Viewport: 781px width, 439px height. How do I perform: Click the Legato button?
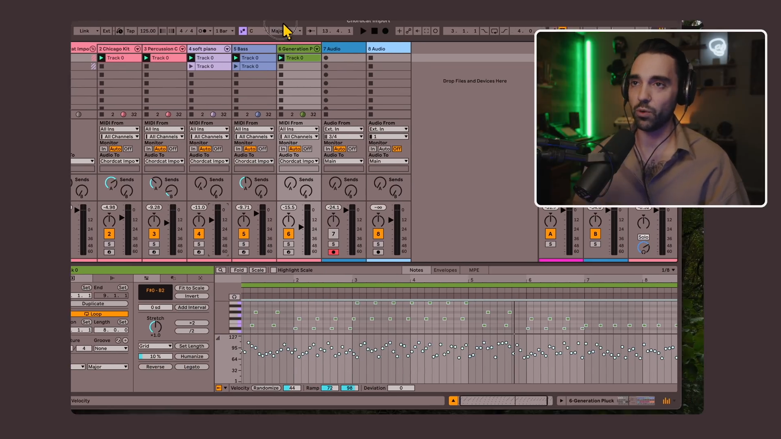coord(192,367)
